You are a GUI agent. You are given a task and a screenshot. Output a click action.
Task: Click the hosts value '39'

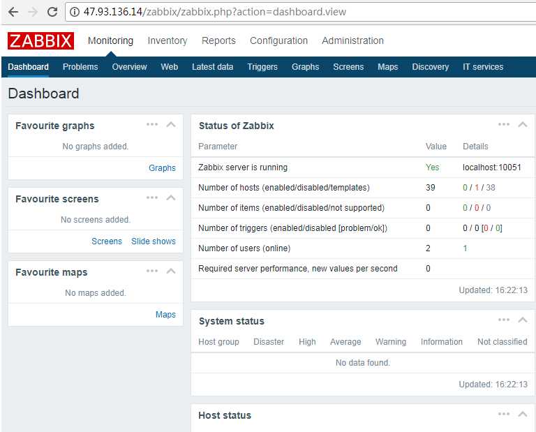point(431,188)
